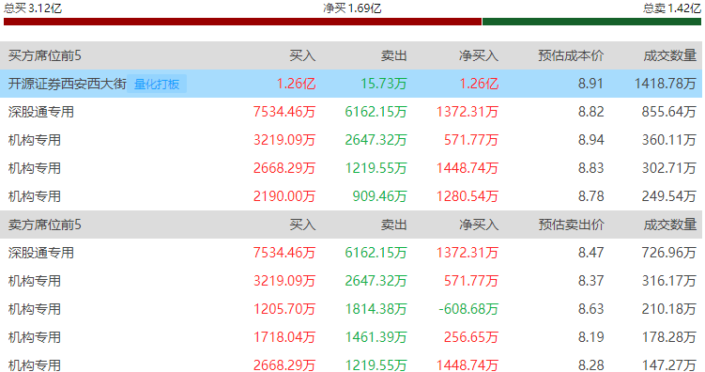Select the 360.11万 volume cell

click(x=669, y=140)
